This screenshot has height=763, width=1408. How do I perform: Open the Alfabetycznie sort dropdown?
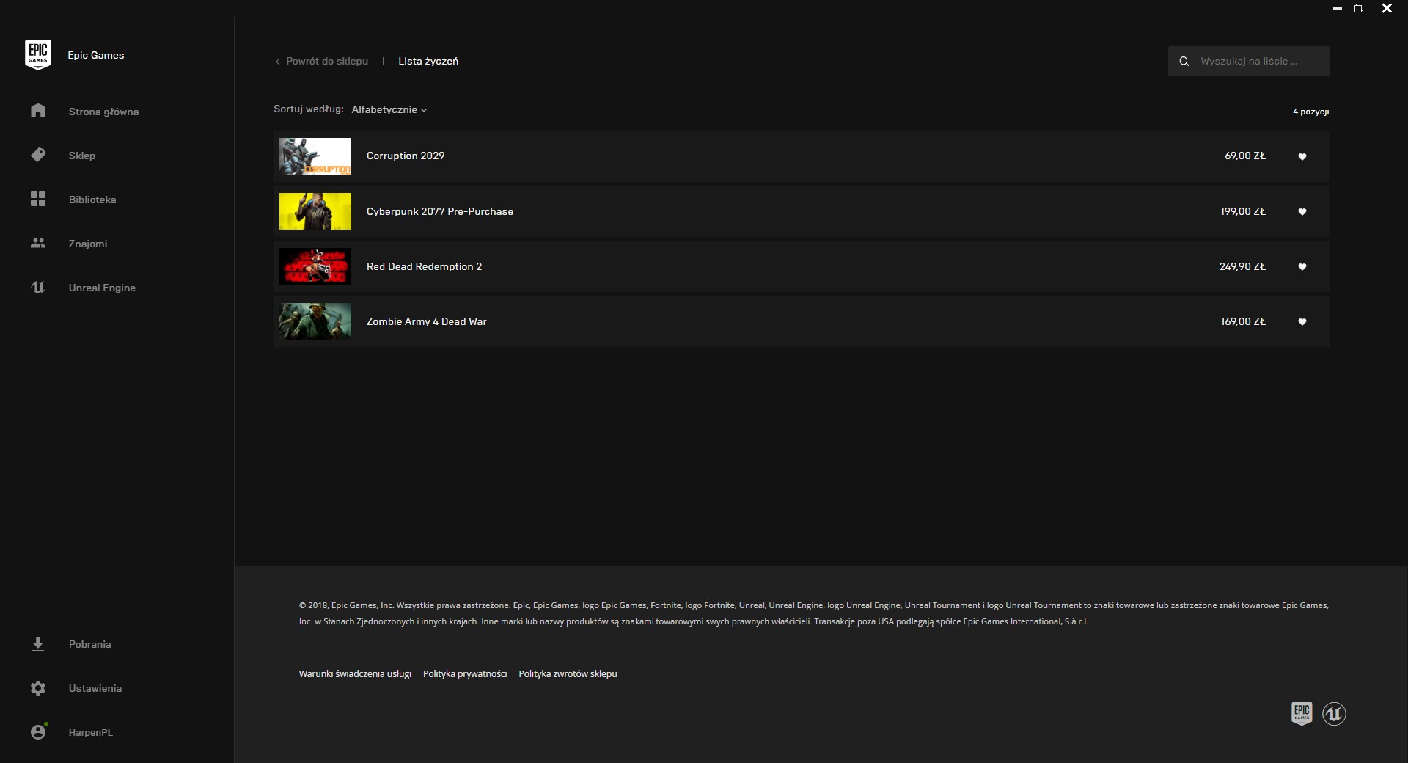click(x=389, y=109)
